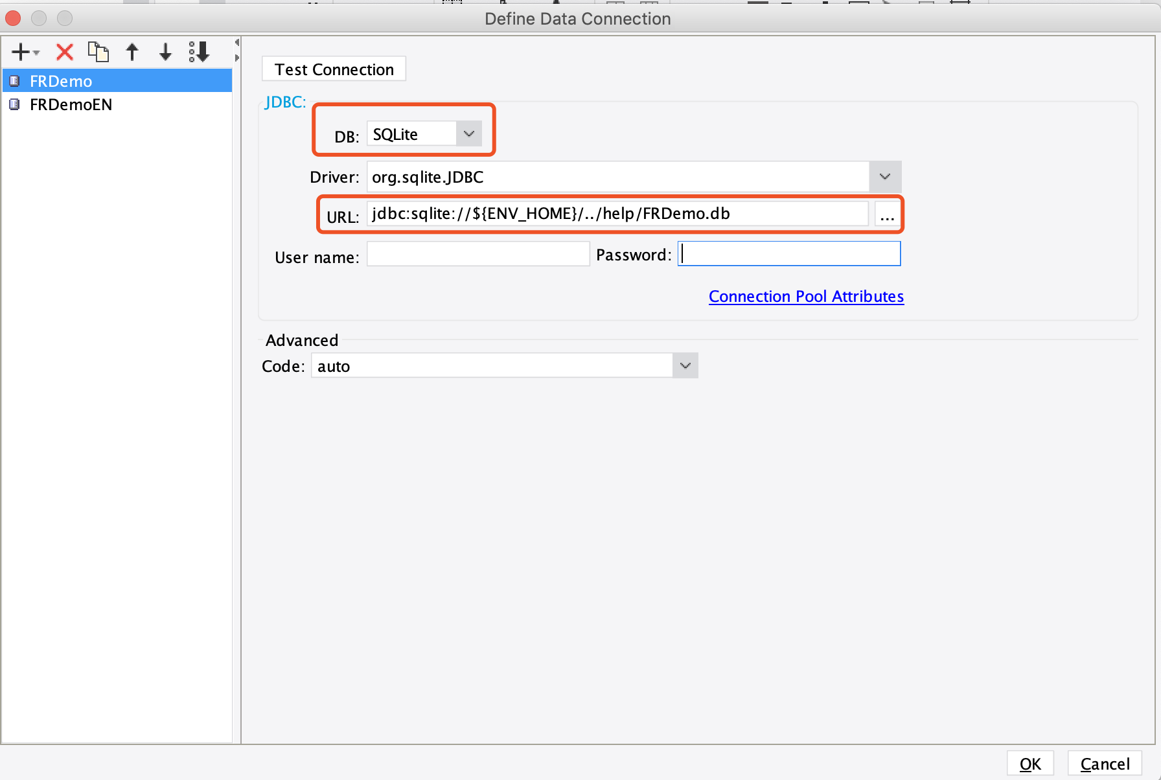Expand the left panel with right-pointing splitter arrow
The height and width of the screenshot is (780, 1161).
(237, 58)
